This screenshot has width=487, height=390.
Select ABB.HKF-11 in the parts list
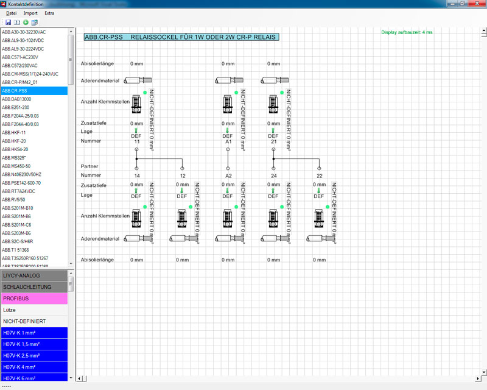click(14, 132)
